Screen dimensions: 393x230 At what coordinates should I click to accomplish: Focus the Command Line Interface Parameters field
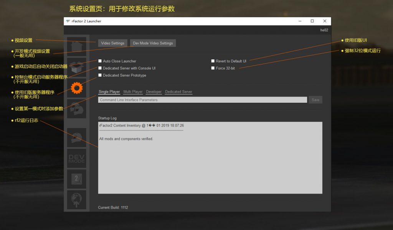[x=203, y=100]
